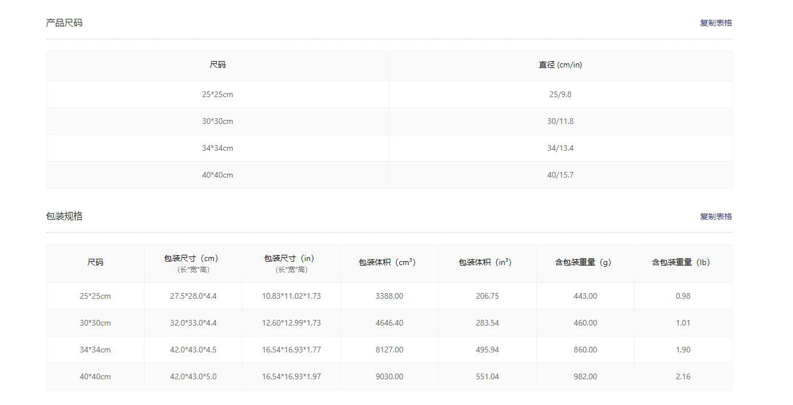Select the 206.75 cubic inch cell
This screenshot has height=405, width=793.
(x=487, y=296)
